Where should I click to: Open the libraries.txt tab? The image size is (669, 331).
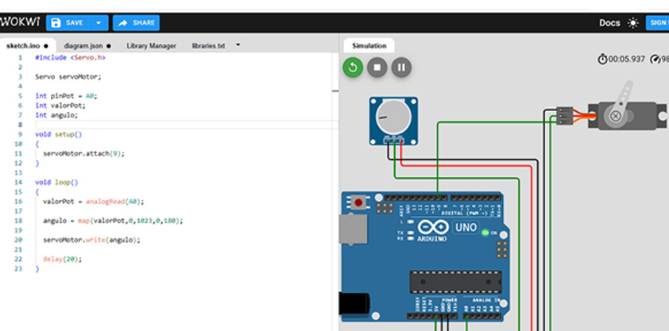(208, 45)
